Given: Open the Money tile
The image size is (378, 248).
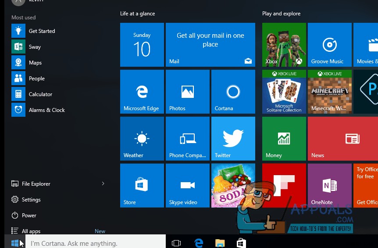Looking at the screenshot, I should point(284,138).
